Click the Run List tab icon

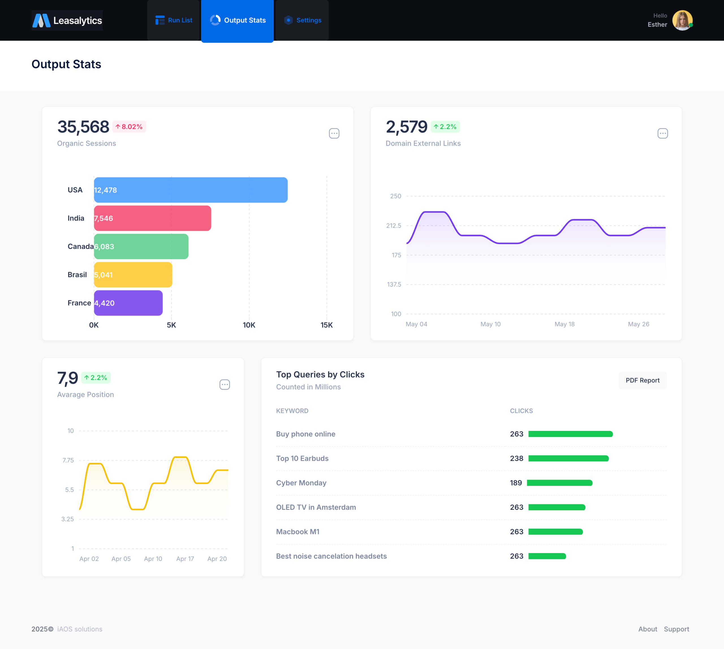160,20
